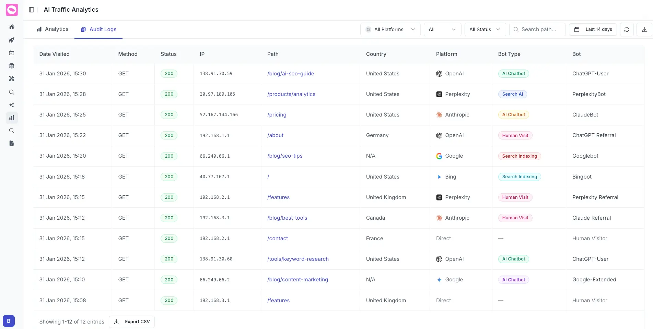
Task: Switch to the Analytics tab
Action: pos(52,29)
